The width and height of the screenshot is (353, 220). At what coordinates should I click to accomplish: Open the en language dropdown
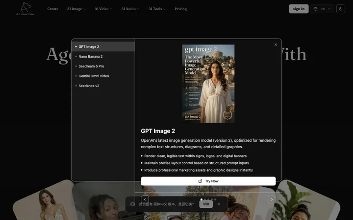click(322, 9)
